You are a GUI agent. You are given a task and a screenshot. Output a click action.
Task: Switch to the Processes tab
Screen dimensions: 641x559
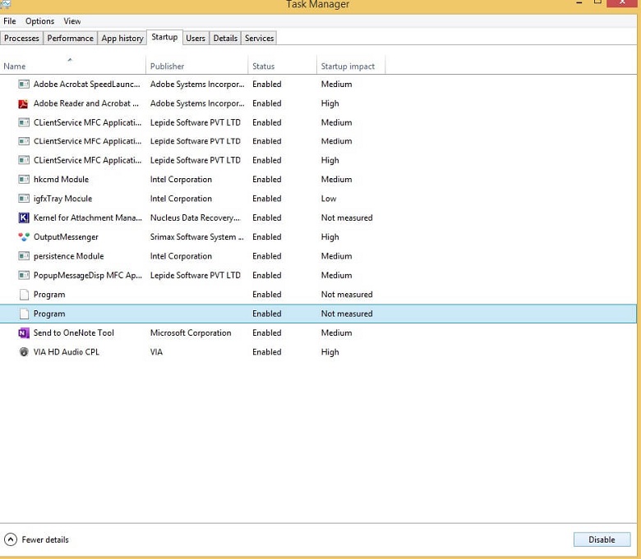tap(21, 38)
